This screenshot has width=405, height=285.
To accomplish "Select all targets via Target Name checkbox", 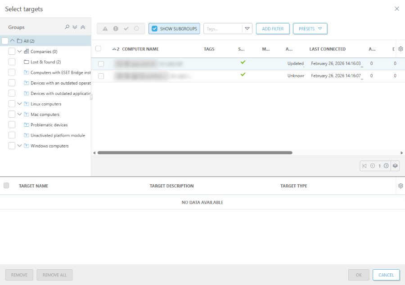I will pyautogui.click(x=6, y=186).
